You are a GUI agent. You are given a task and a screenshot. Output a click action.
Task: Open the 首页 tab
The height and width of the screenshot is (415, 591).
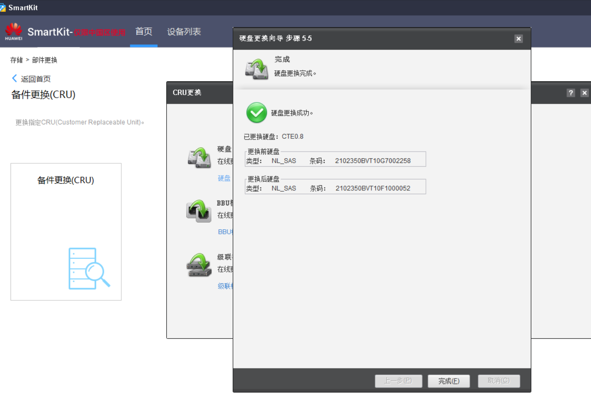point(144,32)
